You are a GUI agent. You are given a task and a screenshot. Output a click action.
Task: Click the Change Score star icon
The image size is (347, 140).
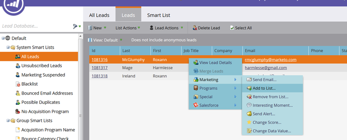pyautogui.click(x=249, y=122)
